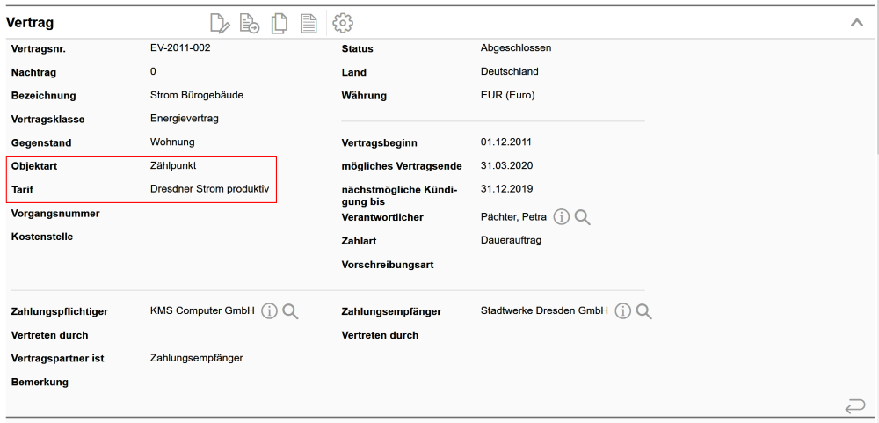The width and height of the screenshot is (879, 423).
Task: Click the Vertragsklasse label
Action: 47,120
